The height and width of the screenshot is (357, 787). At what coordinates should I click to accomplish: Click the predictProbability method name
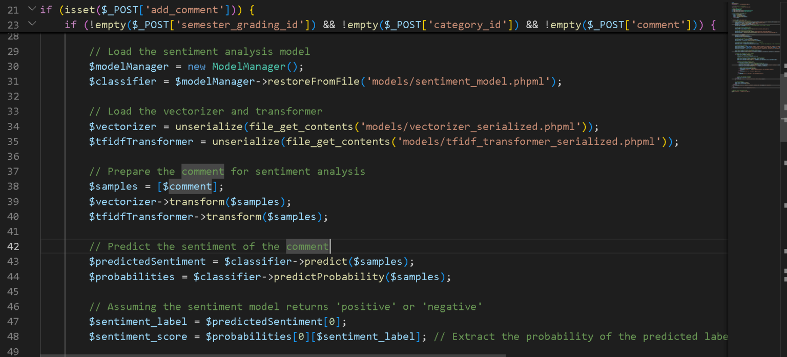pos(328,277)
